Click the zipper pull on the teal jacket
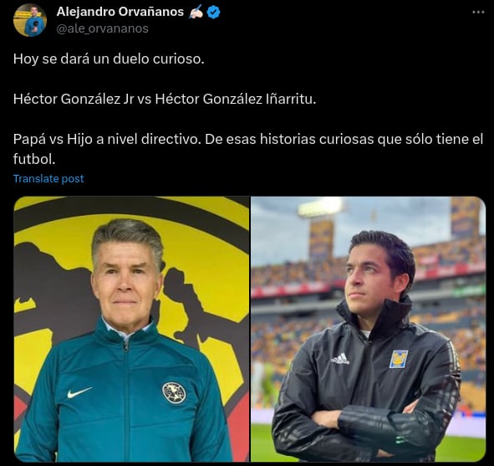The height and width of the screenshot is (466, 494). pos(126,345)
